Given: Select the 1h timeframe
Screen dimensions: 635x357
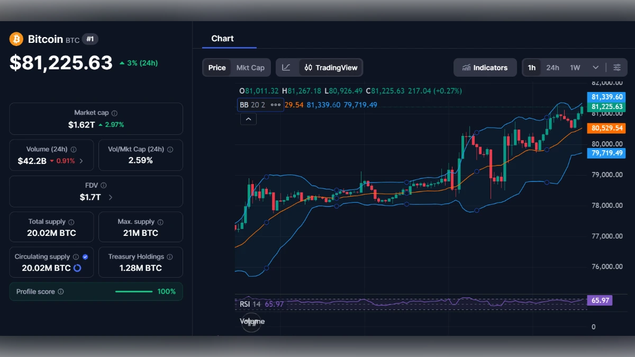Looking at the screenshot, I should click(532, 68).
